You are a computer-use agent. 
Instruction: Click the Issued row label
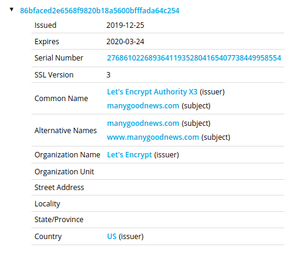point(45,25)
